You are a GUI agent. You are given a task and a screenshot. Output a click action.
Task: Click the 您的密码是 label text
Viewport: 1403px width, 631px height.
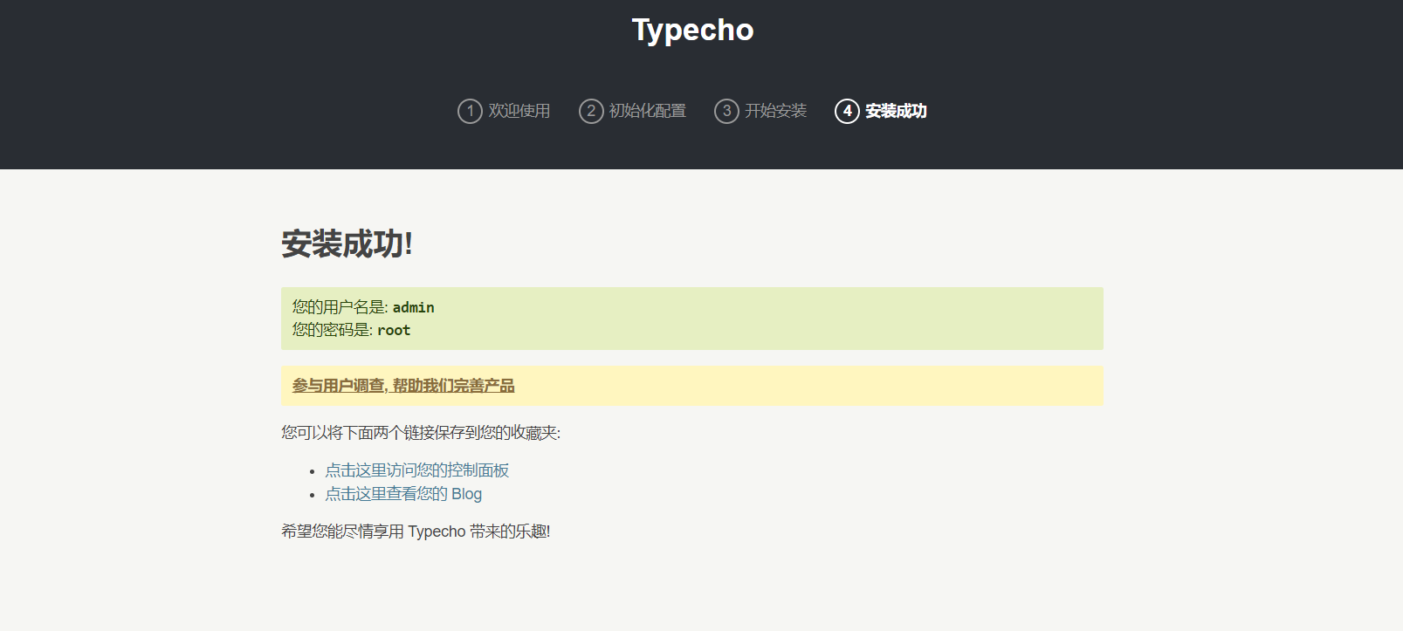331,330
